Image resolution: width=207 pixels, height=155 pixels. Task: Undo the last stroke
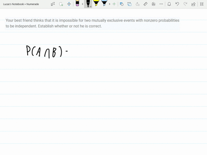pos(177,4)
